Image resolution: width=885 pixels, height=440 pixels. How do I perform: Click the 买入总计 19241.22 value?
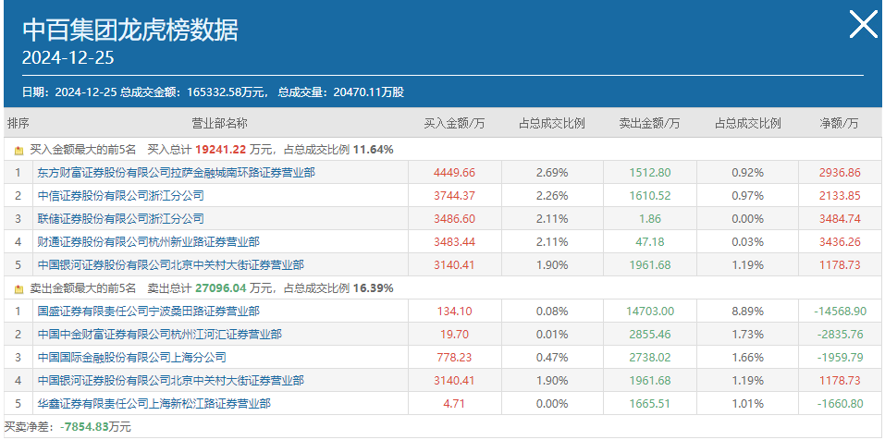221,150
